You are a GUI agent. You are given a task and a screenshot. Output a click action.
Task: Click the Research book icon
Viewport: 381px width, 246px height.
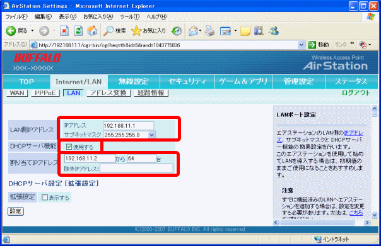[x=259, y=31]
